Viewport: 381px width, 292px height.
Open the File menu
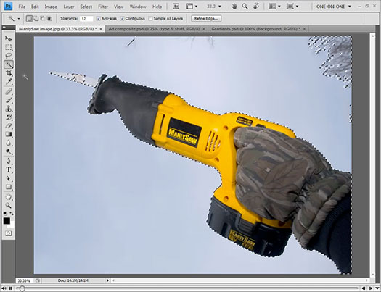22,7
